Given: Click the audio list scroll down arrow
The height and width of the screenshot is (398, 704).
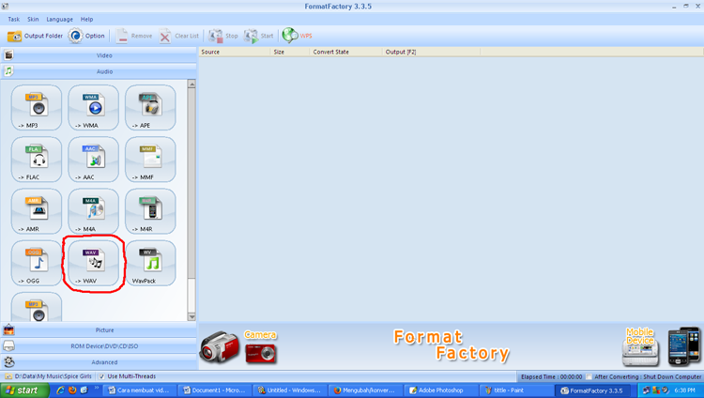Looking at the screenshot, I should coord(191,316).
